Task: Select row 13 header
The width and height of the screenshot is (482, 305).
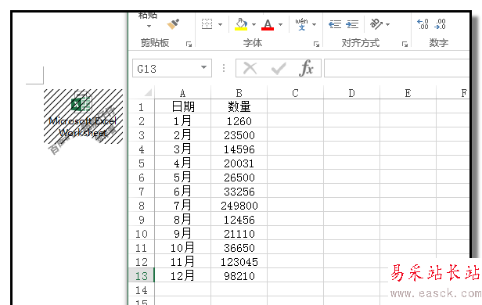Action: (x=142, y=276)
